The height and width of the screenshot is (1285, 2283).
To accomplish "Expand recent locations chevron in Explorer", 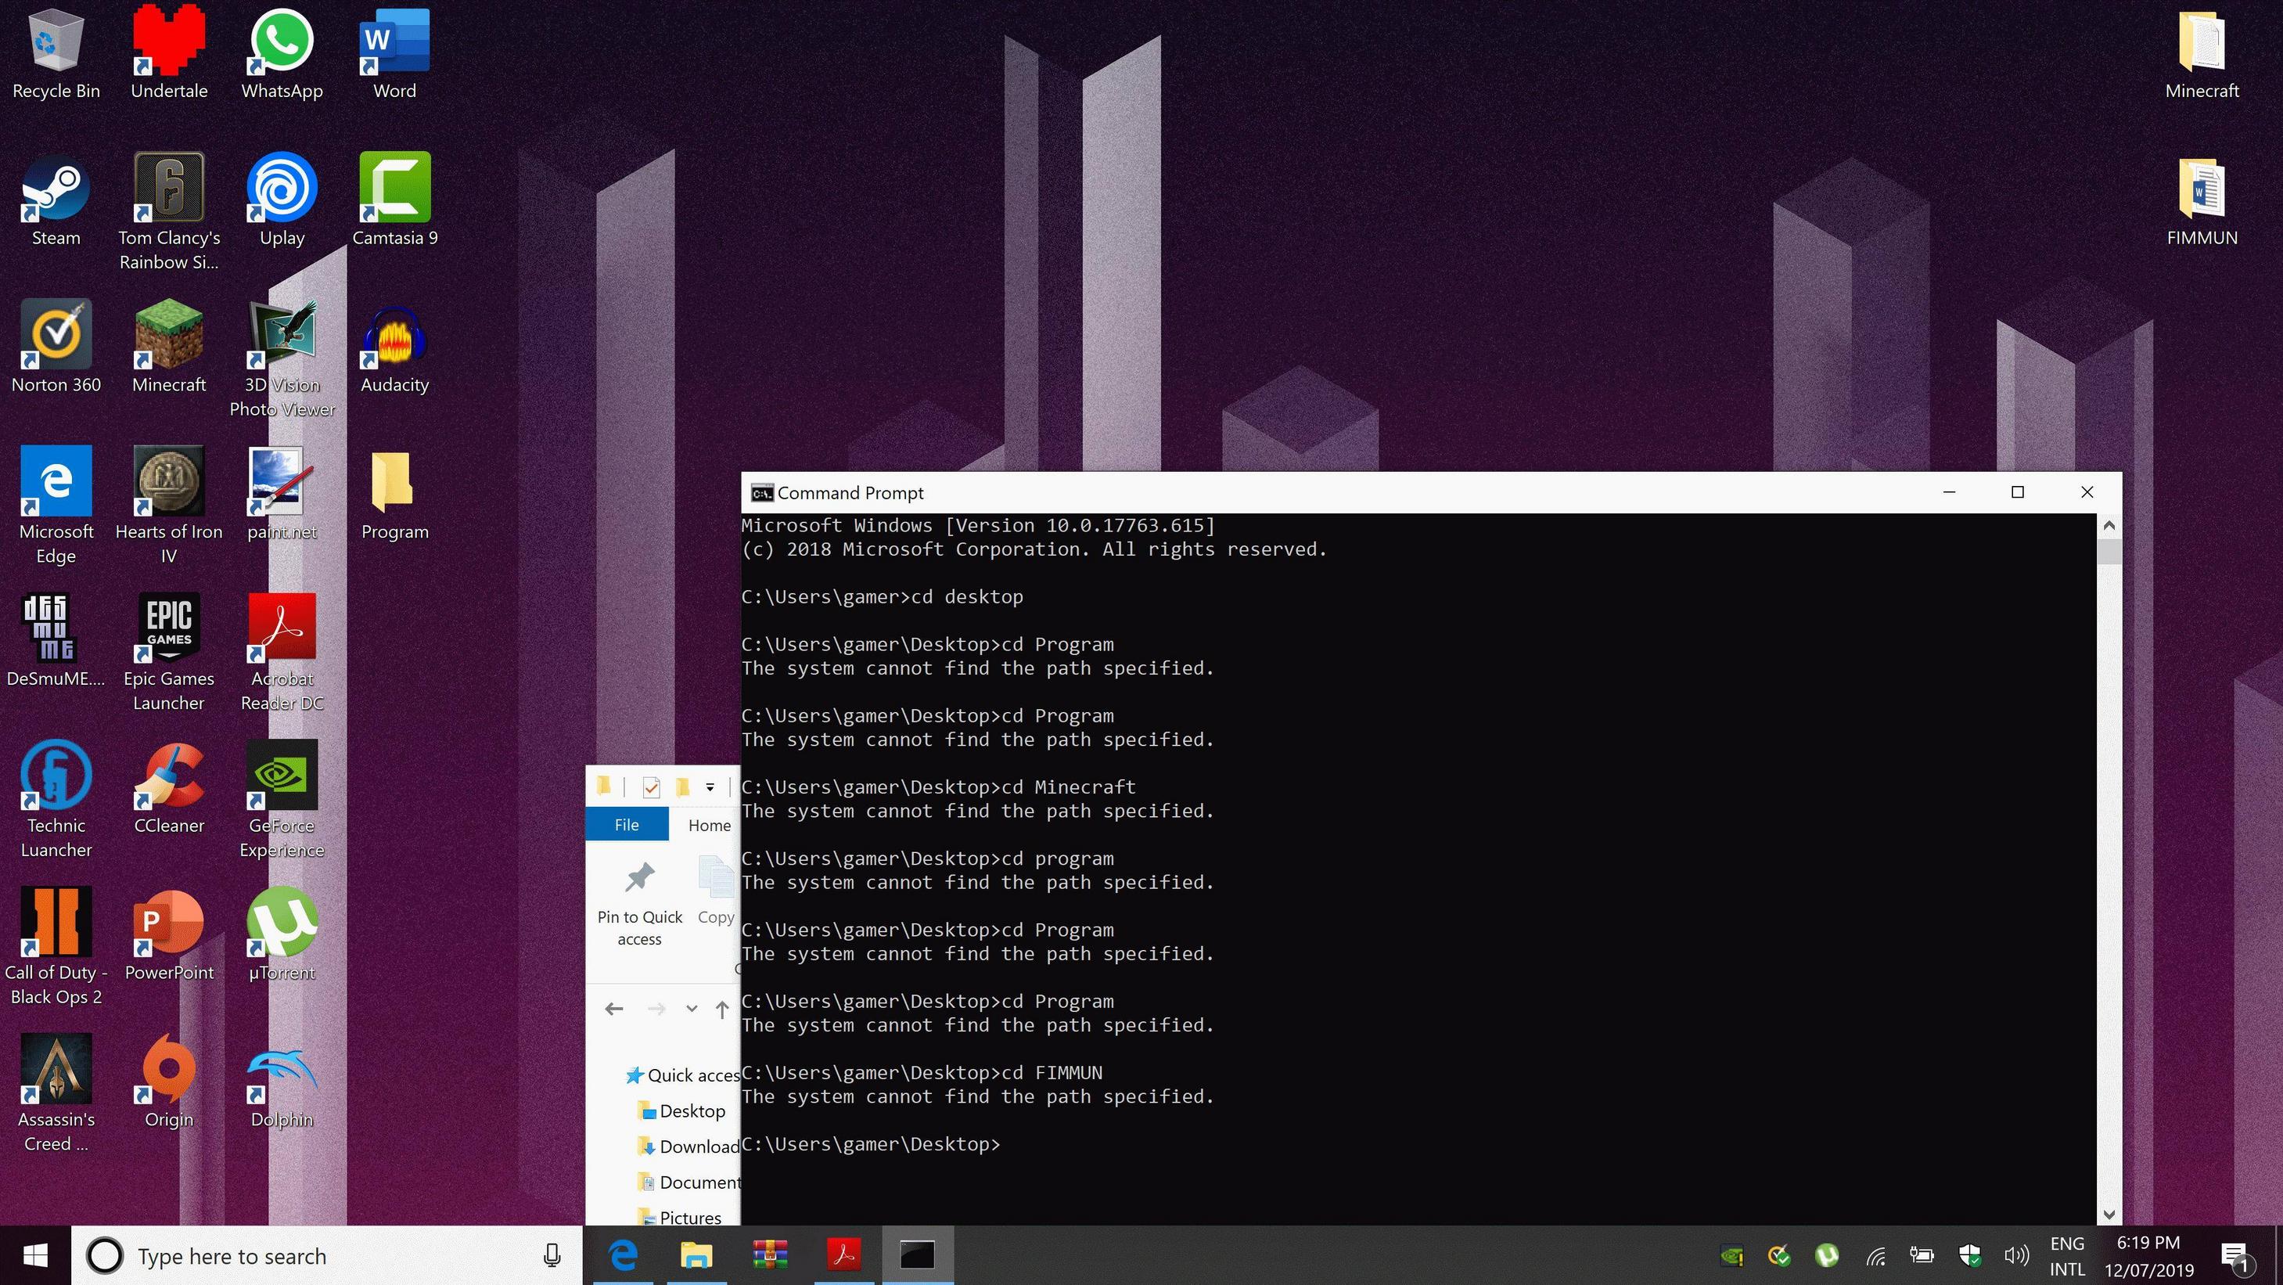I will click(x=692, y=1009).
